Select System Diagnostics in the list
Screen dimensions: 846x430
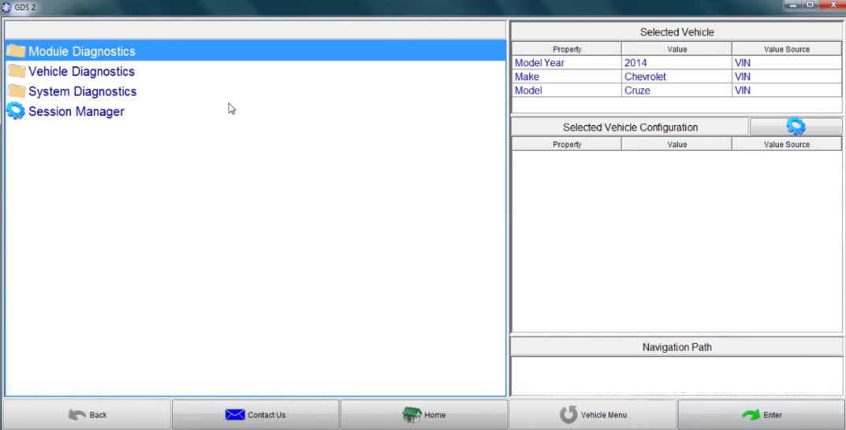(x=255, y=91)
